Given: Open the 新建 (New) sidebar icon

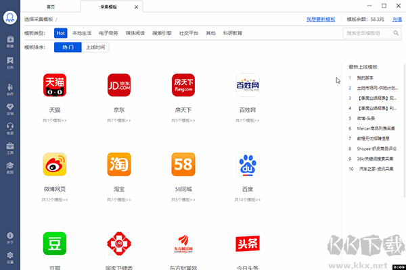Looking at the screenshot, I should point(10,42).
